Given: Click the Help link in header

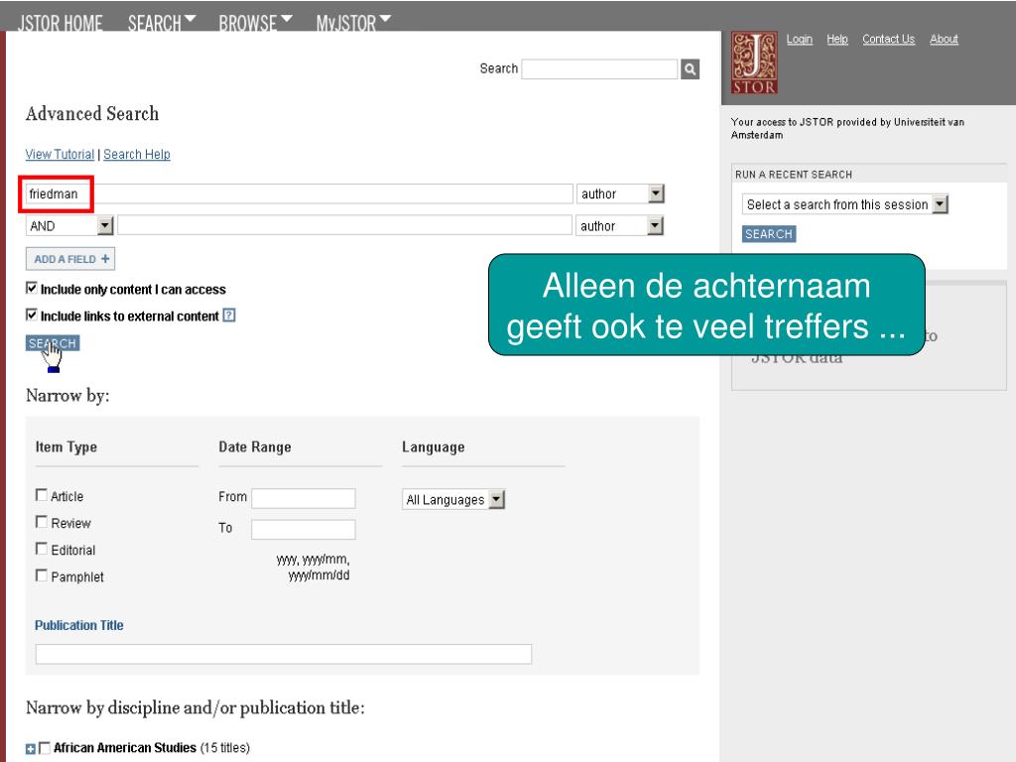Looking at the screenshot, I should tap(837, 39).
